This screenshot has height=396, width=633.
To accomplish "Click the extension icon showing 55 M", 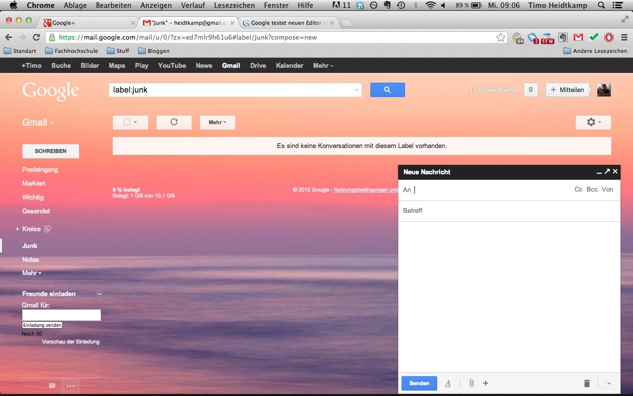I will (547, 38).
